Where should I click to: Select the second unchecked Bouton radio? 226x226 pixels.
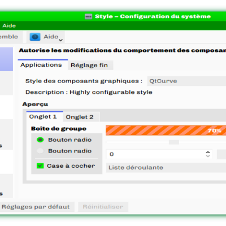[40, 151]
